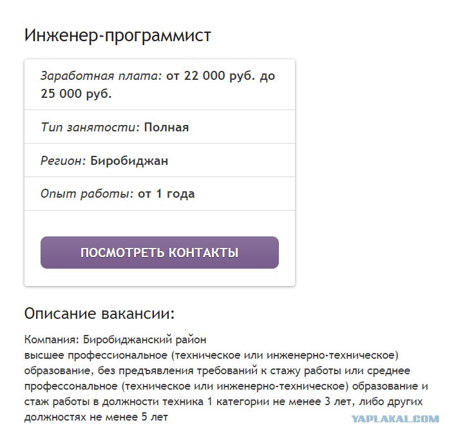Click the Инженер-программист vacancy title
The image size is (456, 438).
pyautogui.click(x=117, y=35)
